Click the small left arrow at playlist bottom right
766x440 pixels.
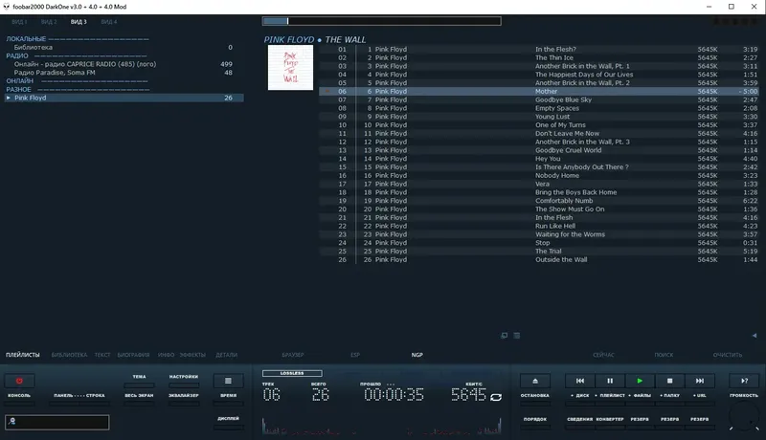click(755, 336)
